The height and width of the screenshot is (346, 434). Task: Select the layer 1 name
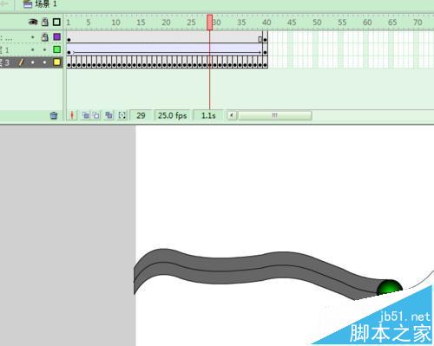[4, 50]
